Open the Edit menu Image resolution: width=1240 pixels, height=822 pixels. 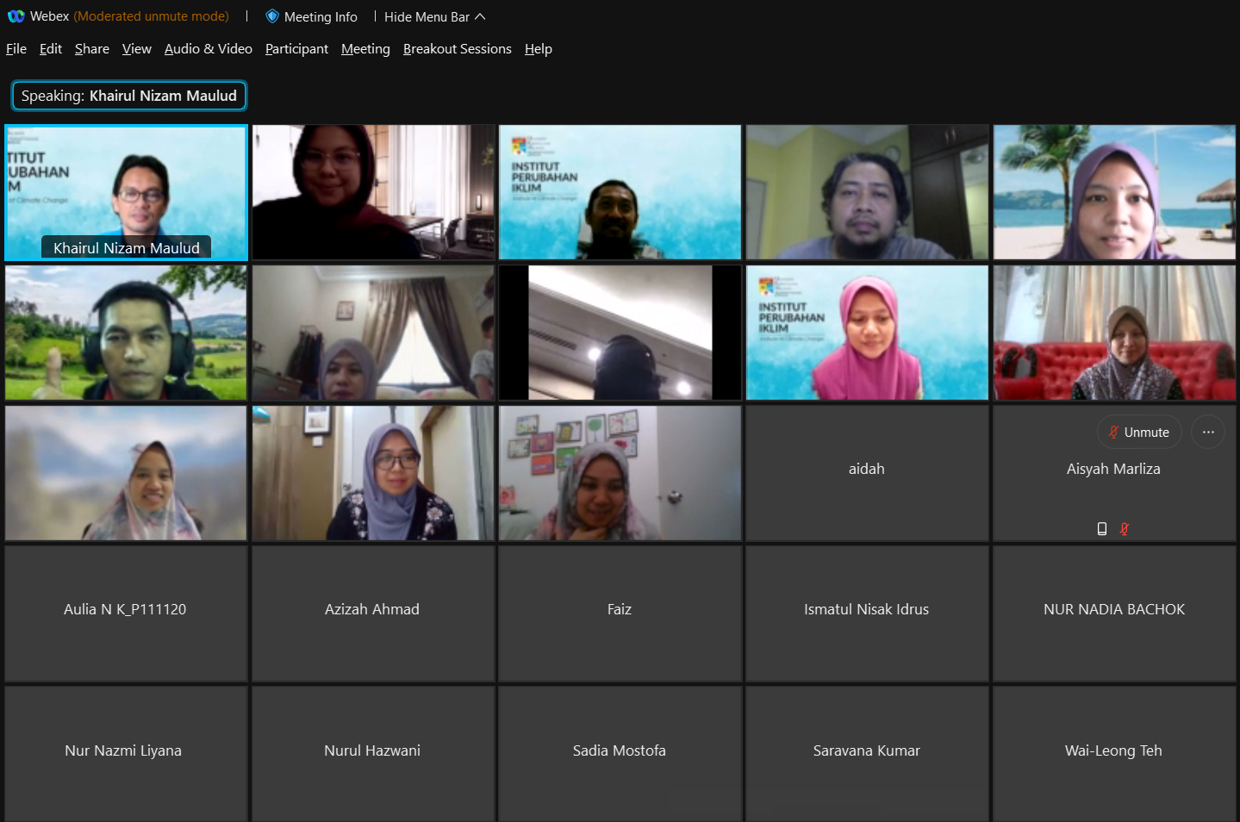pos(51,49)
